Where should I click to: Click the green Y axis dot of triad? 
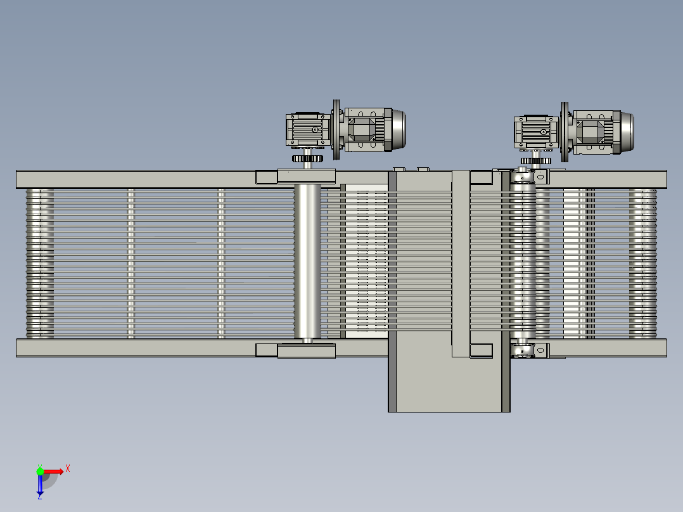(40, 471)
